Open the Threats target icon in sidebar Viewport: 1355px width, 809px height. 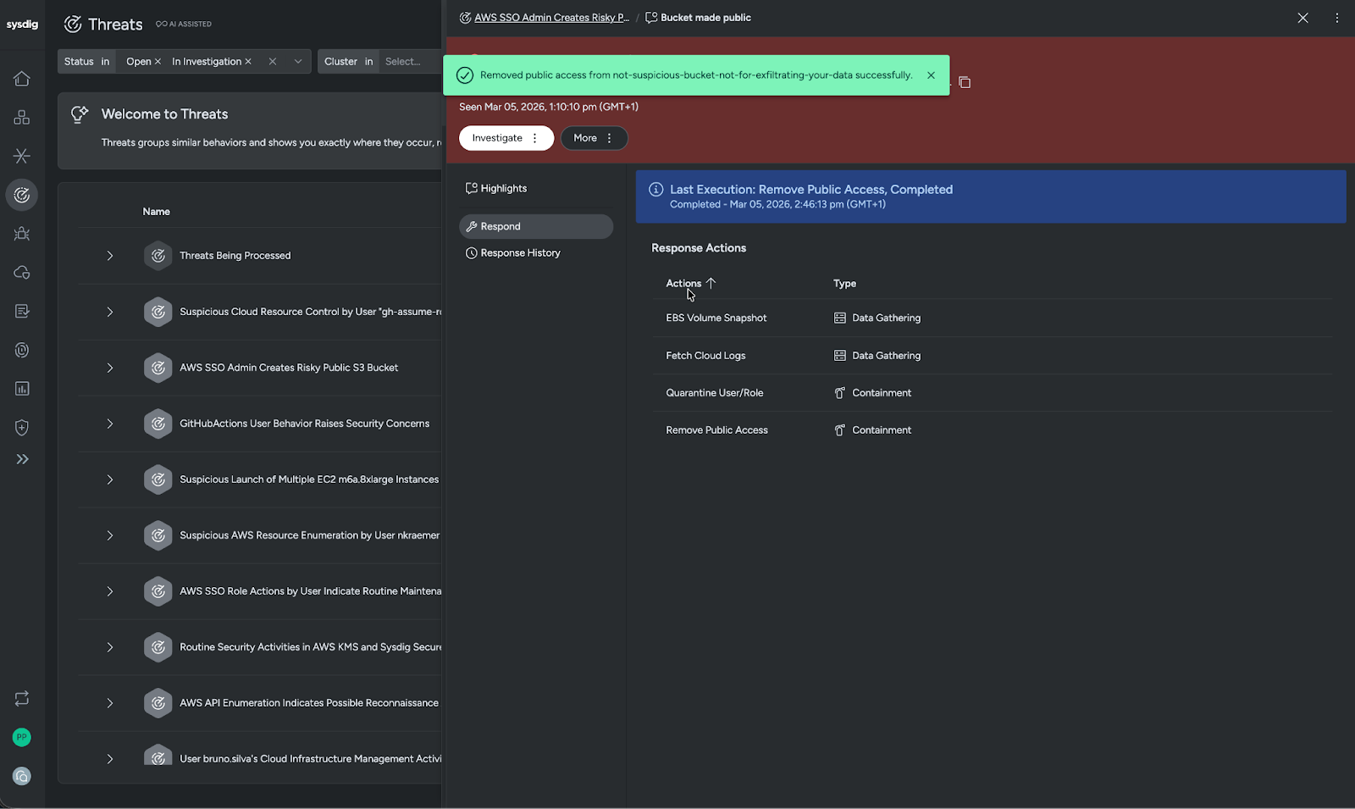[x=22, y=195]
